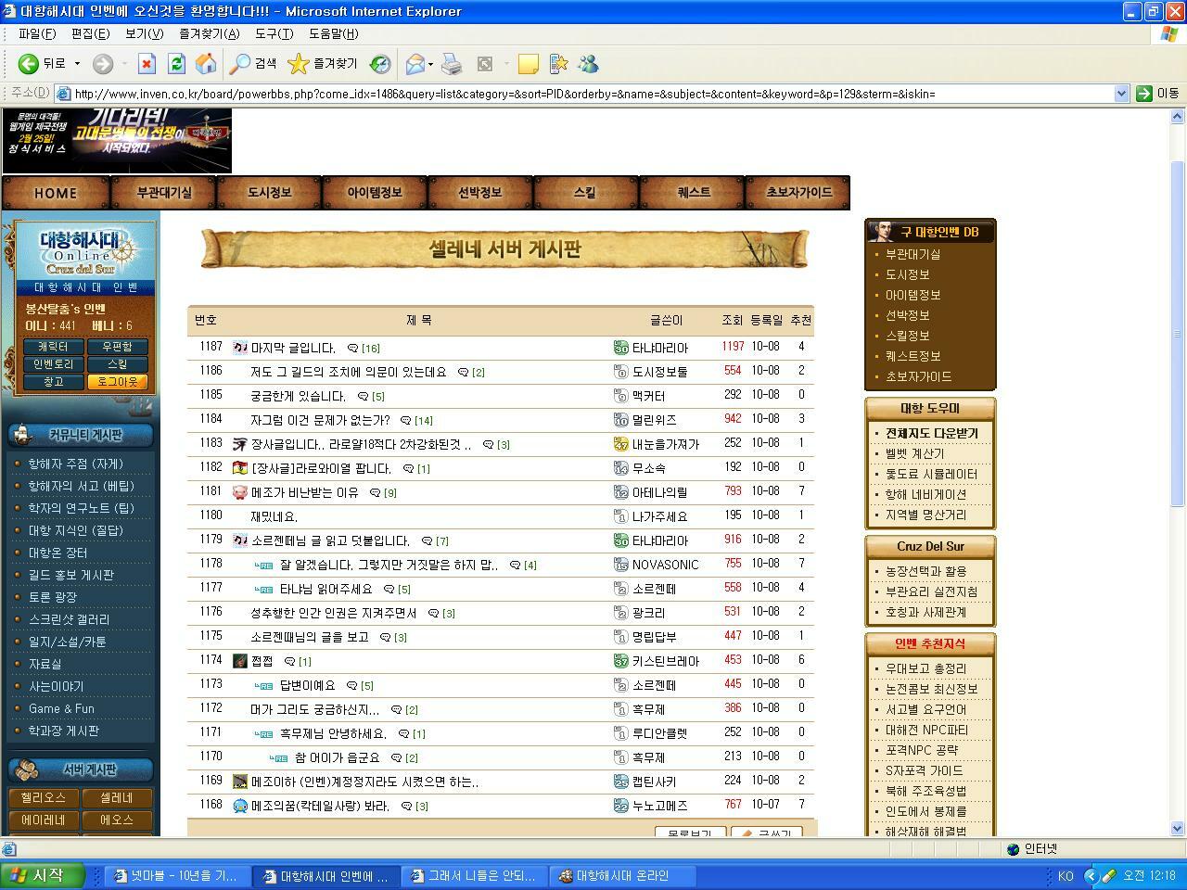The width and height of the screenshot is (1187, 890).
Task: Open the 초보자가이드 navigation tab
Action: 798,193
